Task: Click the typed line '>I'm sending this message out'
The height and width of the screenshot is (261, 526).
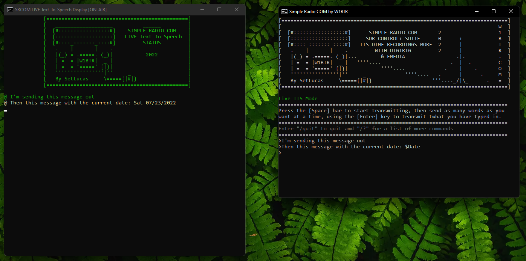Action: click(x=322, y=141)
